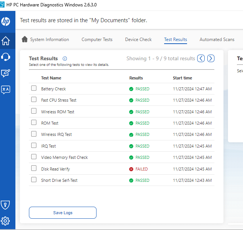Switch to the Computer Tests tab
The height and width of the screenshot is (230, 243).
click(x=97, y=40)
